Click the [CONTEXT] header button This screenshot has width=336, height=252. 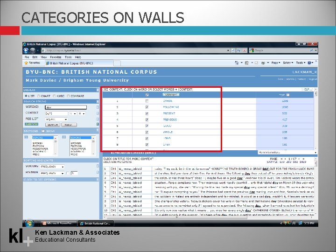[x=171, y=94]
